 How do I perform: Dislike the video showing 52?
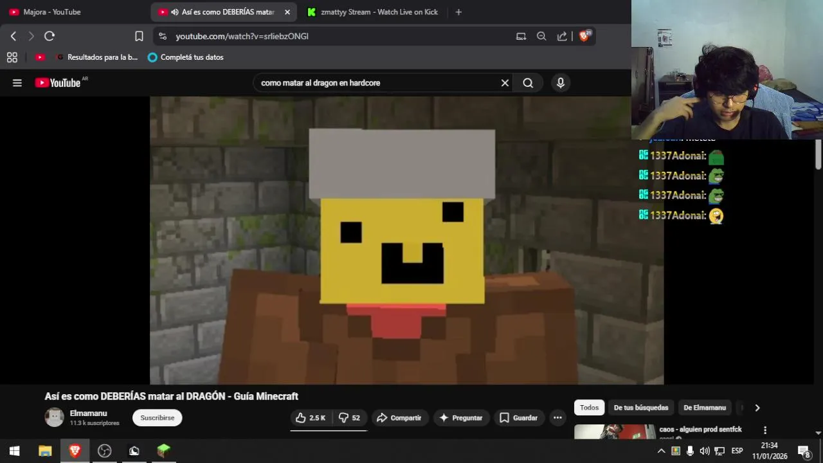349,417
